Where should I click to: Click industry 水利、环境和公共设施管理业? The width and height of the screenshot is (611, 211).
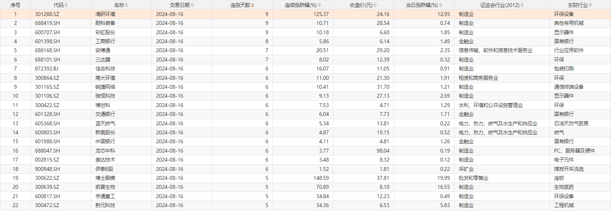(491, 105)
